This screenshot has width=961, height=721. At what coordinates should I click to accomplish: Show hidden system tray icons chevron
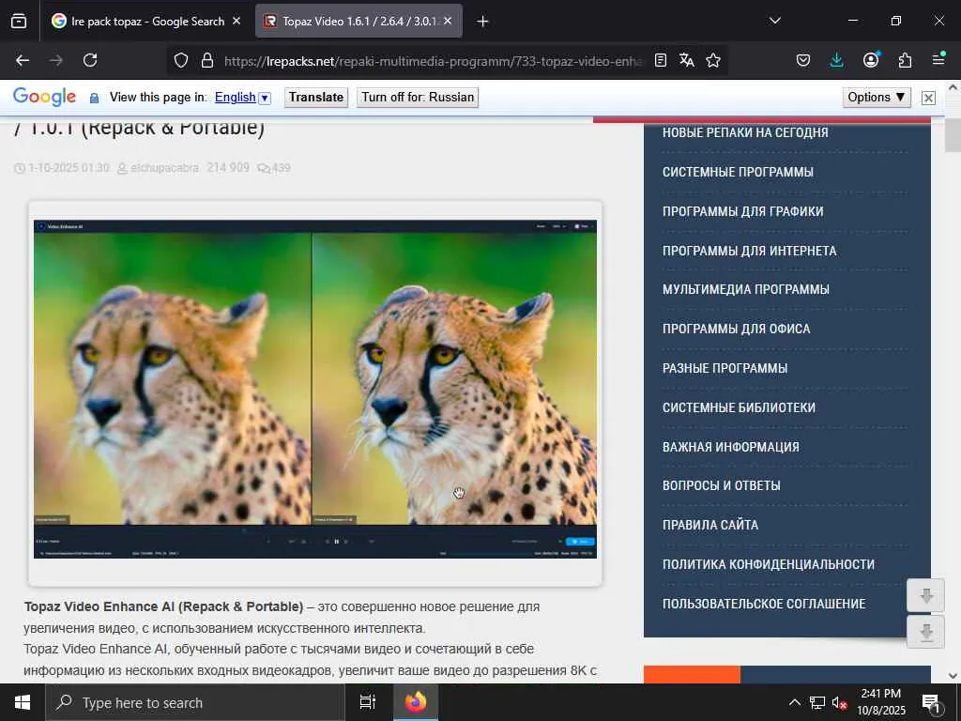click(x=794, y=702)
